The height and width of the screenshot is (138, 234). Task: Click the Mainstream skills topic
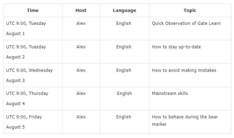170,94
